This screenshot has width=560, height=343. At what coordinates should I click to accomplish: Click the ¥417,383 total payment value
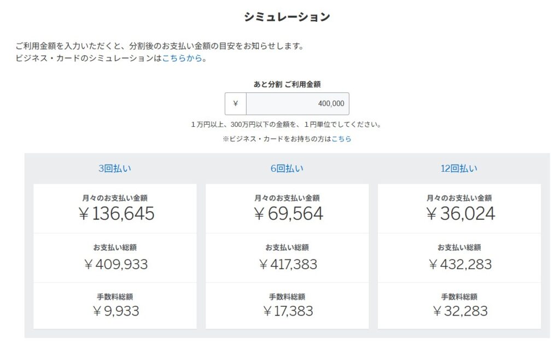[288, 265]
